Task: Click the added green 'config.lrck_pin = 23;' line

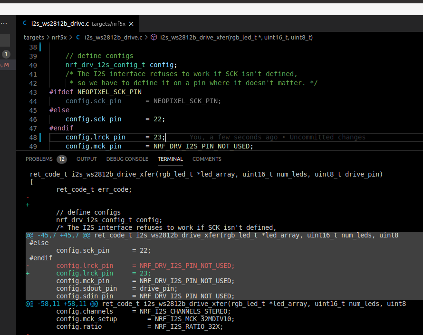Action: (x=104, y=274)
